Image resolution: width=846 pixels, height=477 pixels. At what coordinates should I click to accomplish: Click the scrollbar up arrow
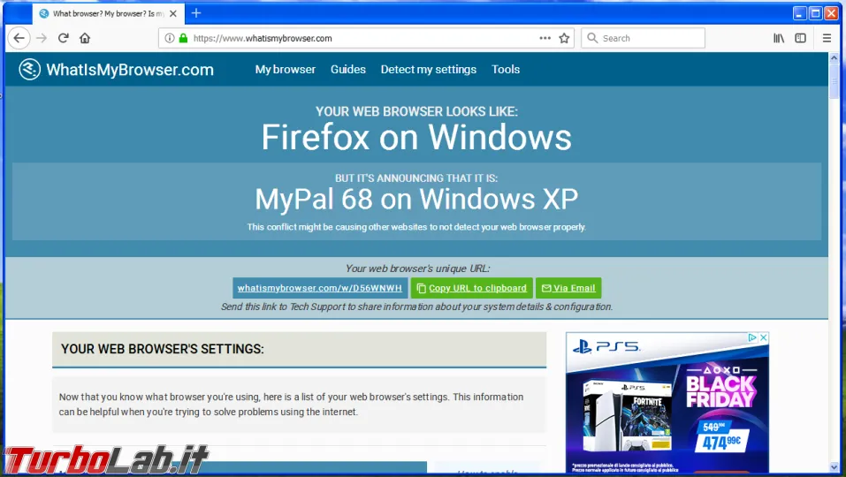click(835, 57)
